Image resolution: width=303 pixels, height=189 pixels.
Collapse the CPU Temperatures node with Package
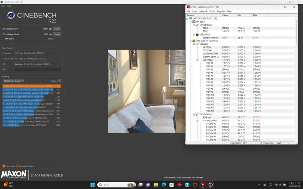(194, 115)
